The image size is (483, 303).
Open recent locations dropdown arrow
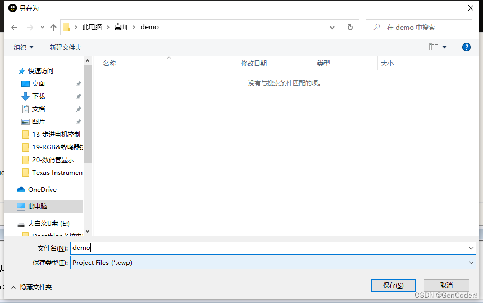coord(42,28)
